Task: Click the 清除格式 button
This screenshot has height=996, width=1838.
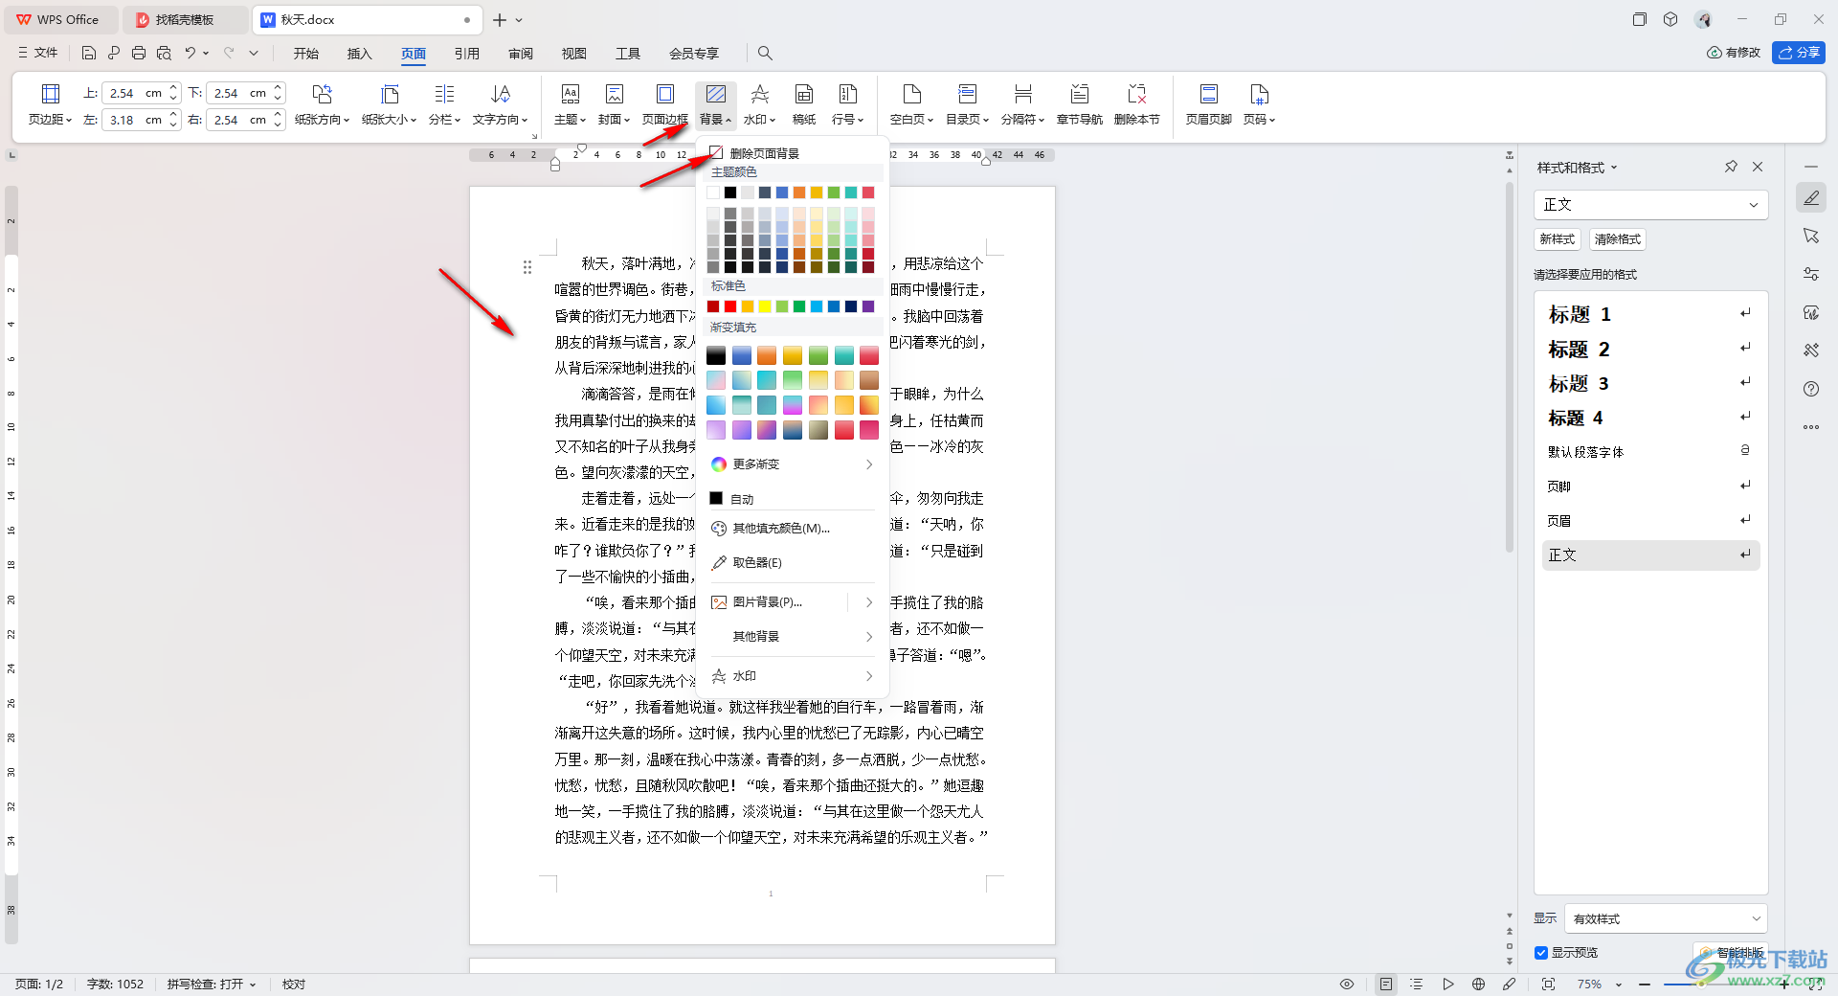Action: (1618, 239)
